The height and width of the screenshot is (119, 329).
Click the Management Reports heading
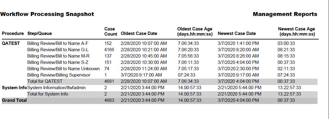pyautogui.click(x=285, y=14)
